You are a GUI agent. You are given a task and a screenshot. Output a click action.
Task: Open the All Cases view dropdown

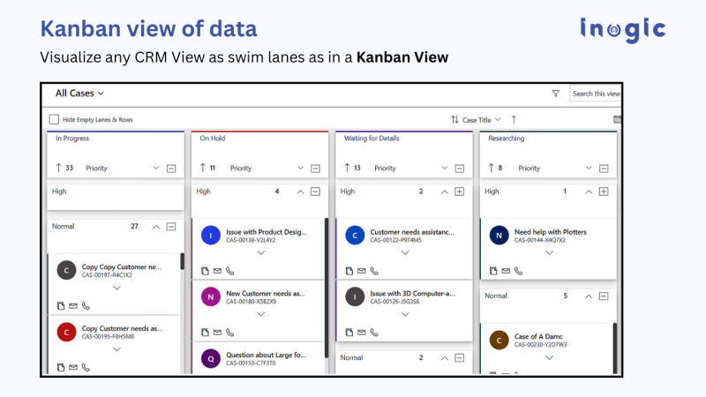(79, 93)
